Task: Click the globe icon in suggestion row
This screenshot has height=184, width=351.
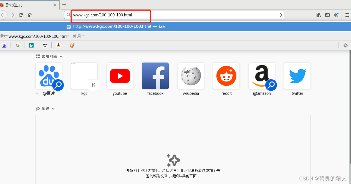Action: [x=69, y=27]
